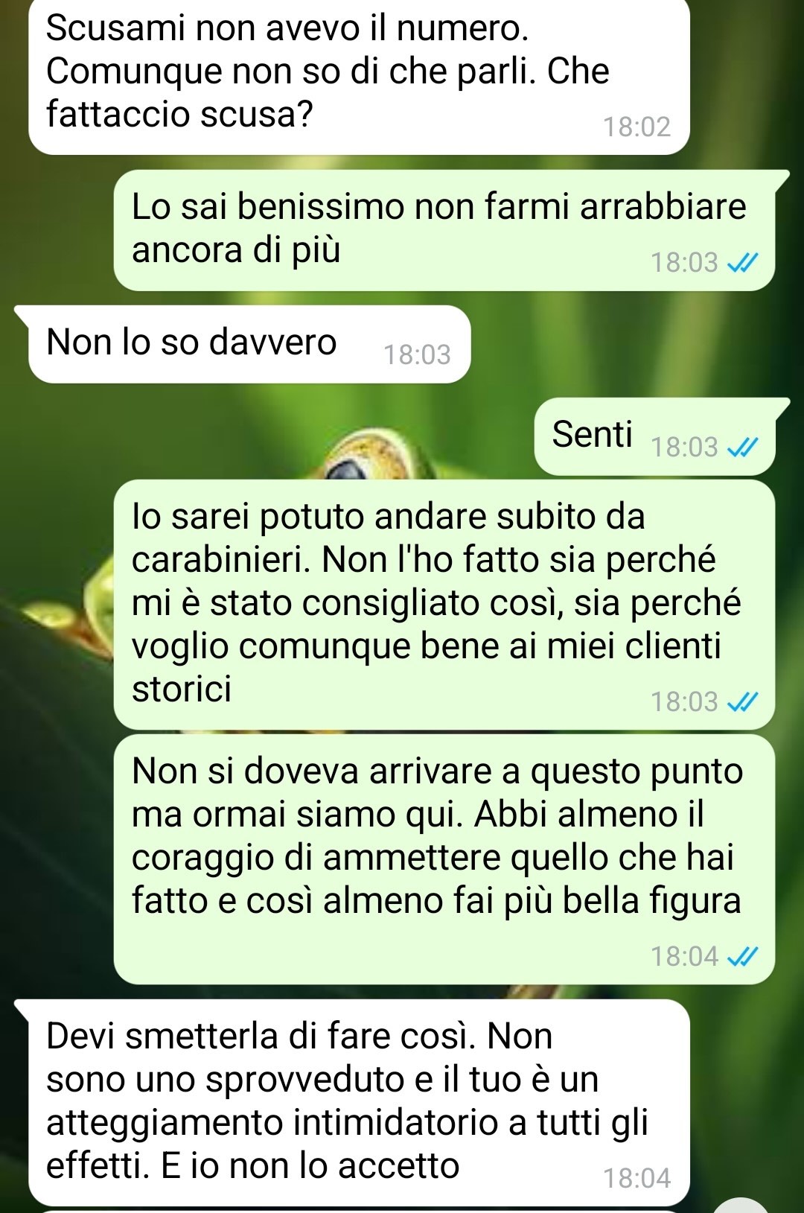Tap the read ticks on 'clienti storici' message

coord(742,702)
